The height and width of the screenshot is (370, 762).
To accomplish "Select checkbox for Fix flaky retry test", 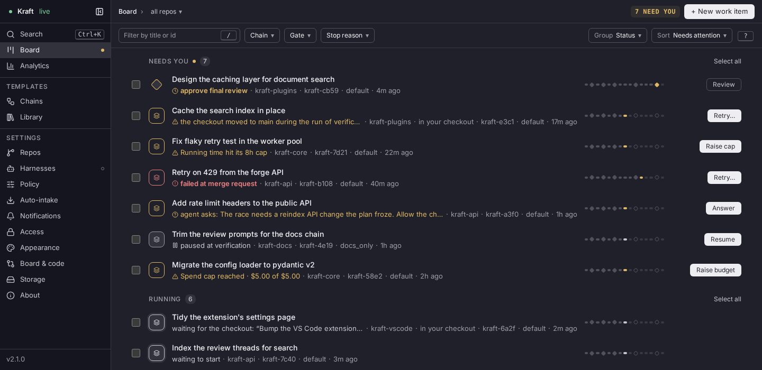I will [136, 146].
